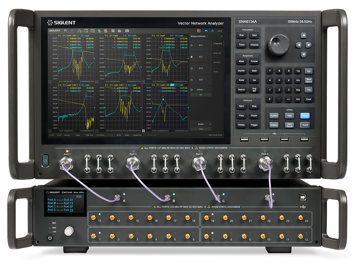Click the white knob on switch matrix
Viewport: 355px width, 262px height.
pos(69,231)
